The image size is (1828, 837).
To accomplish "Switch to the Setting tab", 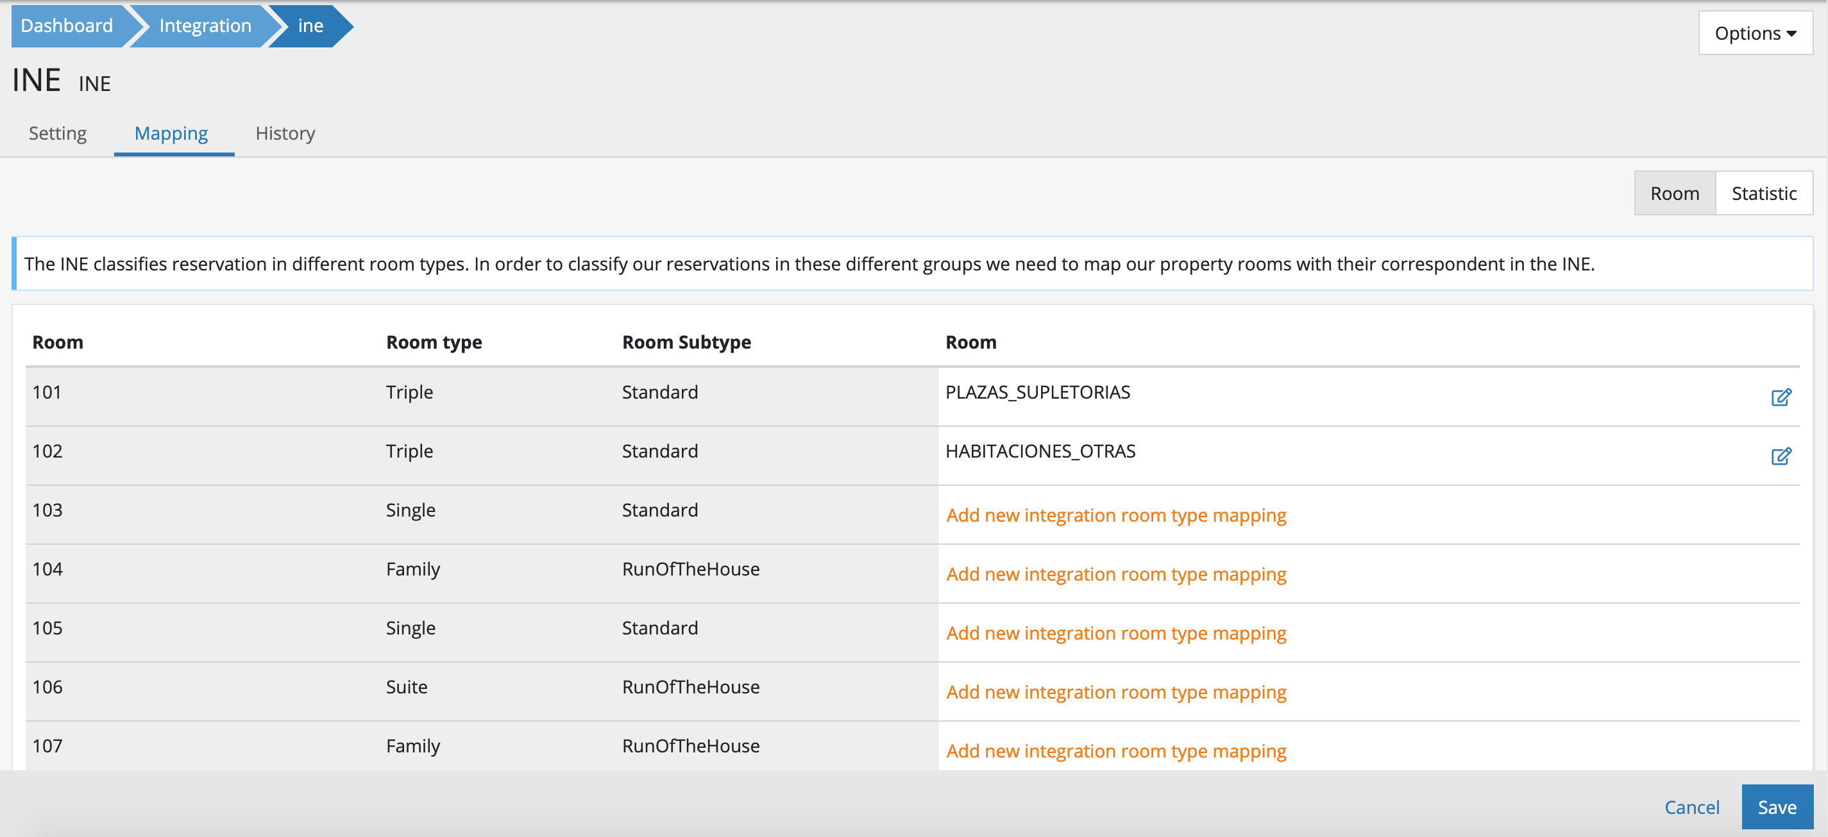I will [58, 133].
